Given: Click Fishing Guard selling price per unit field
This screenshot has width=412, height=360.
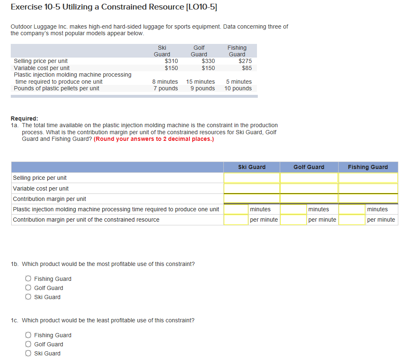Looking at the screenshot, I should pyautogui.click(x=368, y=178).
